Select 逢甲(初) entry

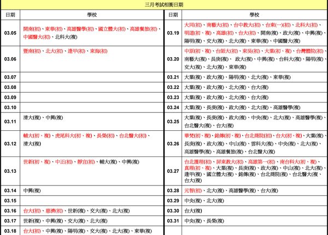point(77,51)
